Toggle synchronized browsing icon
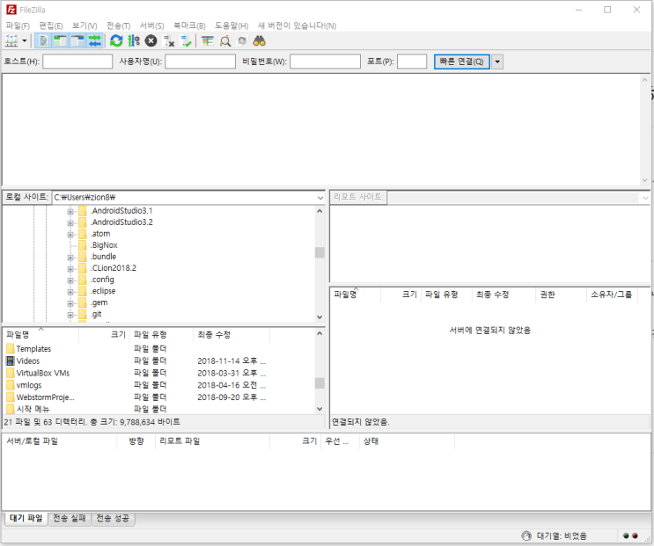Screen dimensions: 654x546 [242, 40]
